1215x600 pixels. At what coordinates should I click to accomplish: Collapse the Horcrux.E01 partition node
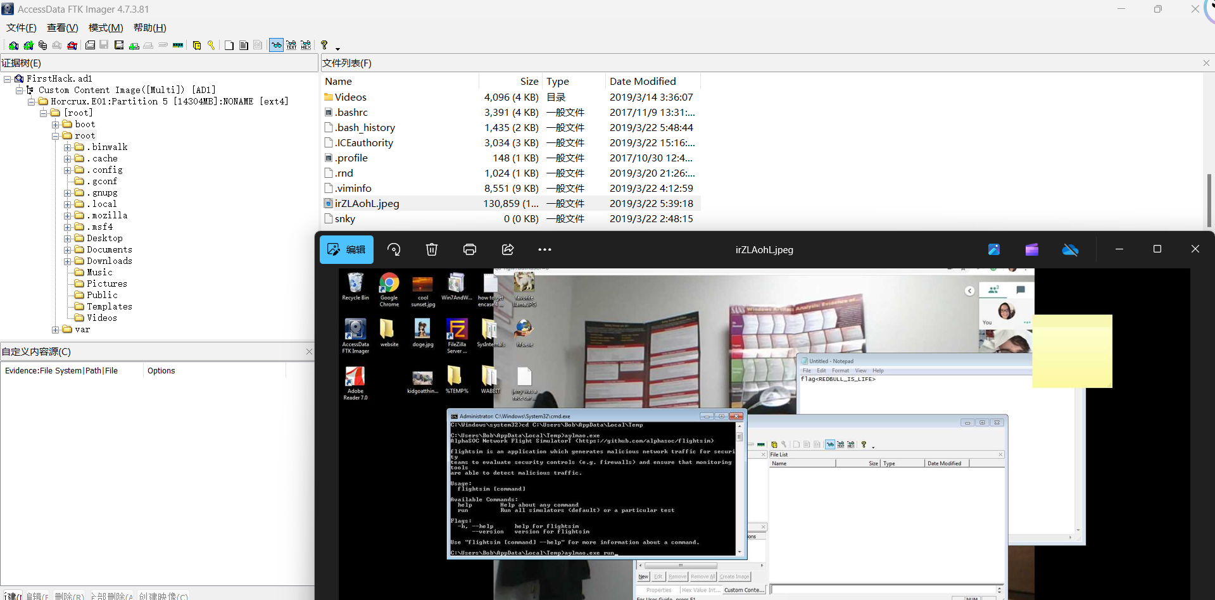[32, 102]
